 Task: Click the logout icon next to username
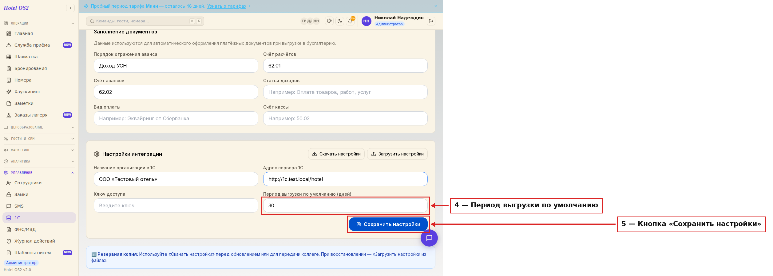[431, 21]
